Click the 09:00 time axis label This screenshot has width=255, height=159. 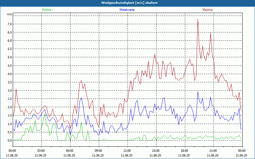[x=99, y=151]
